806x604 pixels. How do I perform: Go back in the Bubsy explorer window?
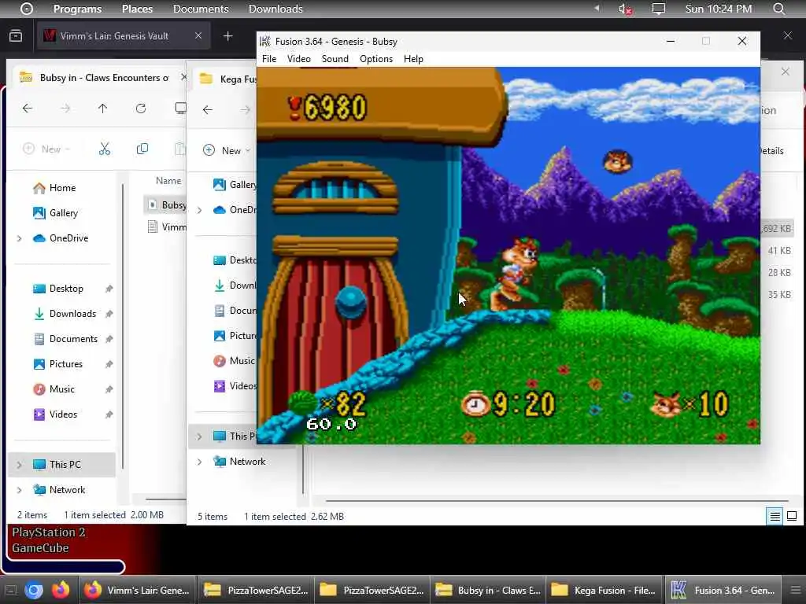point(28,109)
